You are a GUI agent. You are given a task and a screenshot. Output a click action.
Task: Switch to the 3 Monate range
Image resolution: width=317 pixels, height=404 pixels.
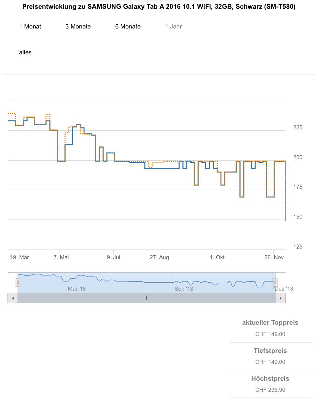(x=78, y=27)
